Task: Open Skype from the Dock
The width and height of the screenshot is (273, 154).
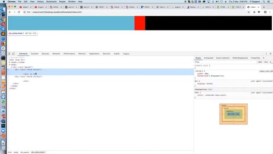Action: pos(3,29)
